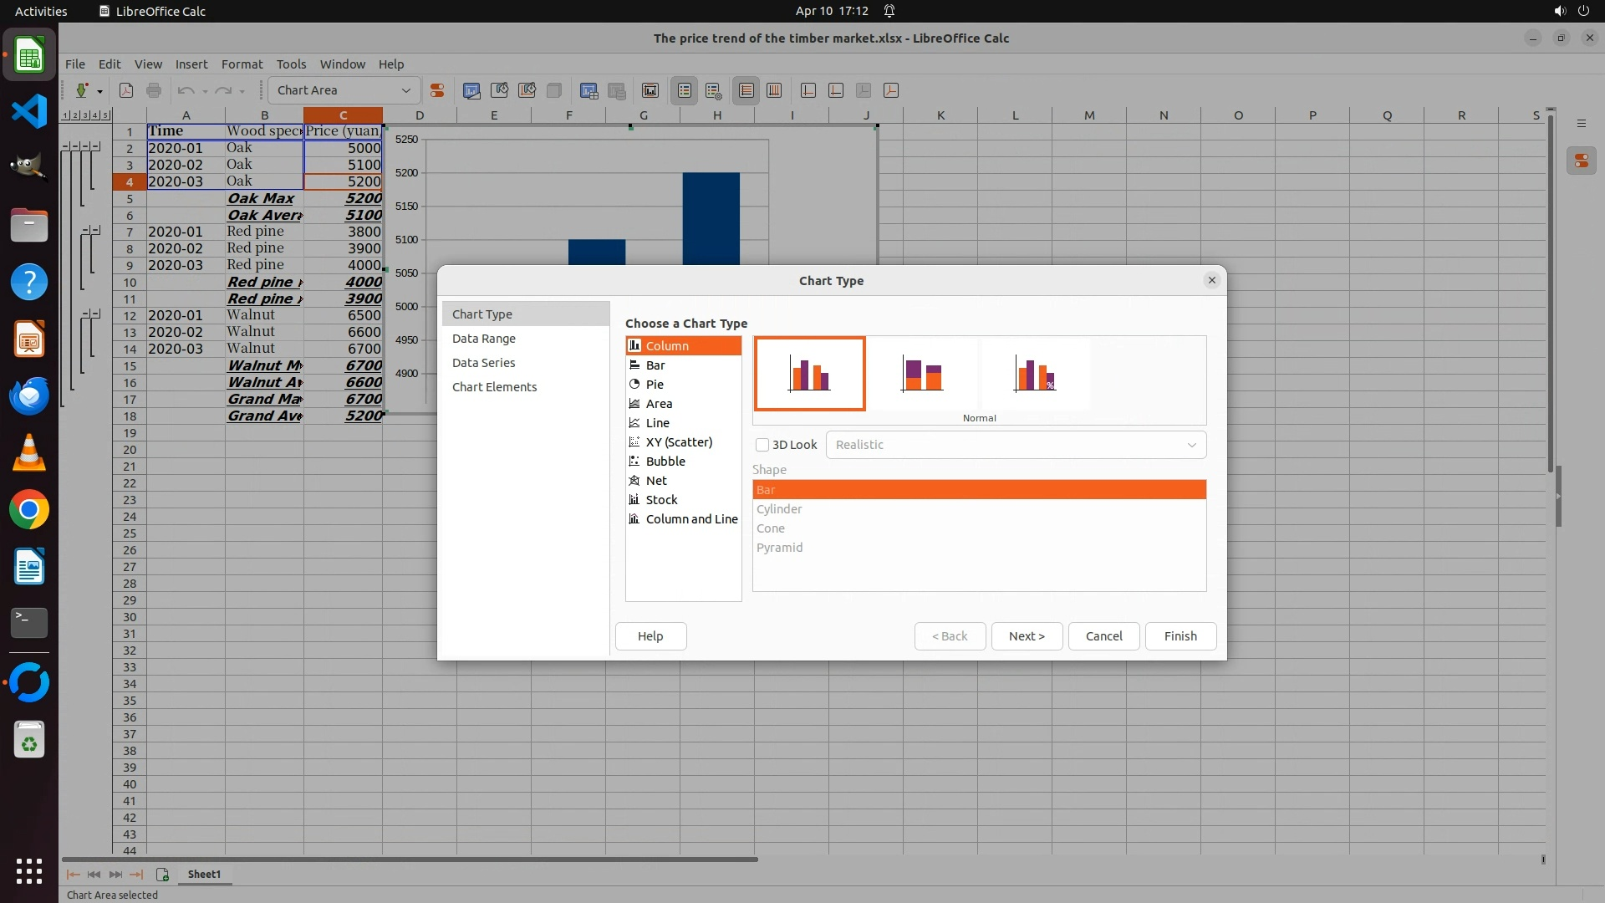Click the Finish button
Screen dimensions: 1605x903
(x=1180, y=636)
